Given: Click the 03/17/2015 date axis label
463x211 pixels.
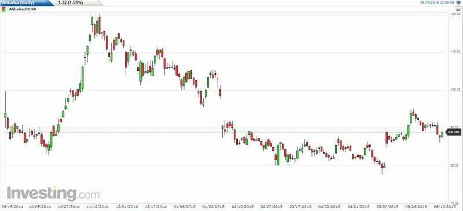Looking at the screenshot, I should (299, 207).
